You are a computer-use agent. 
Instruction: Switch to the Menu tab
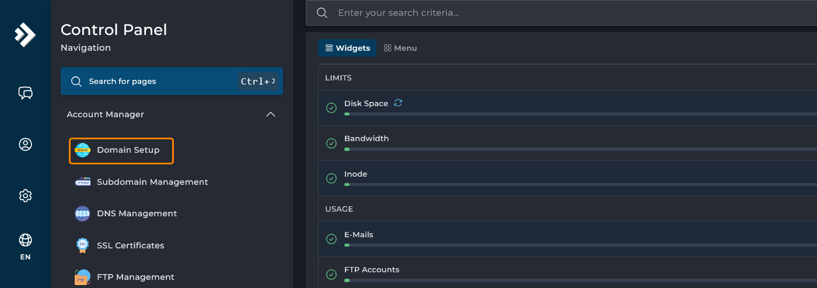click(400, 48)
